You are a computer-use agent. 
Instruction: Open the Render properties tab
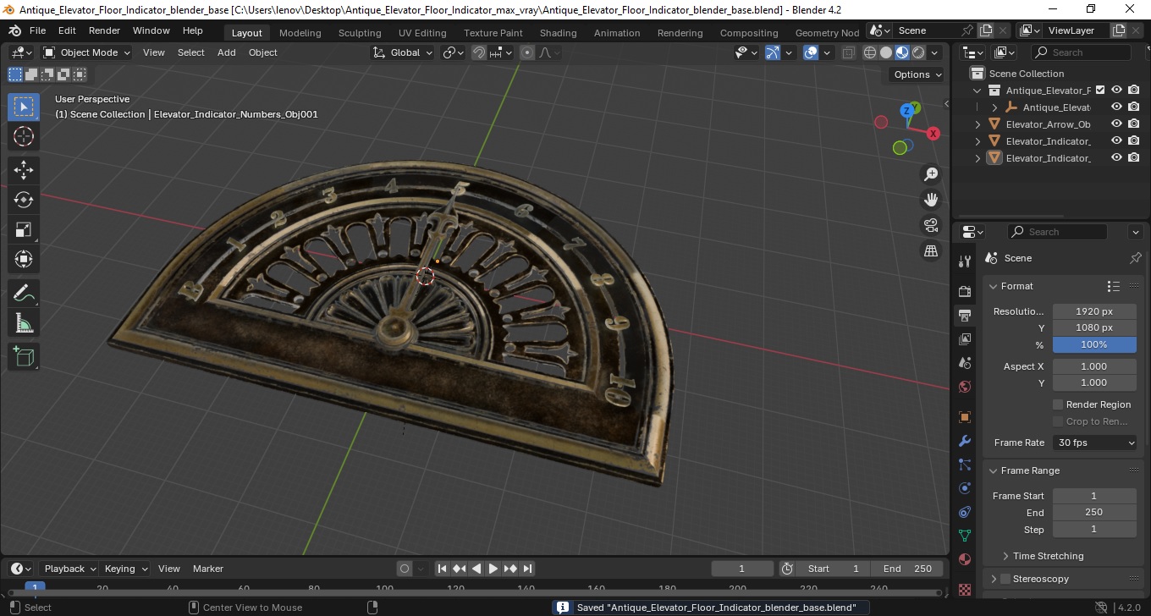[x=964, y=291]
